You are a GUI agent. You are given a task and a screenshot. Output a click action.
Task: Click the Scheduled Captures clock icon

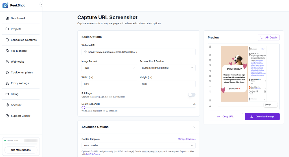7,40
